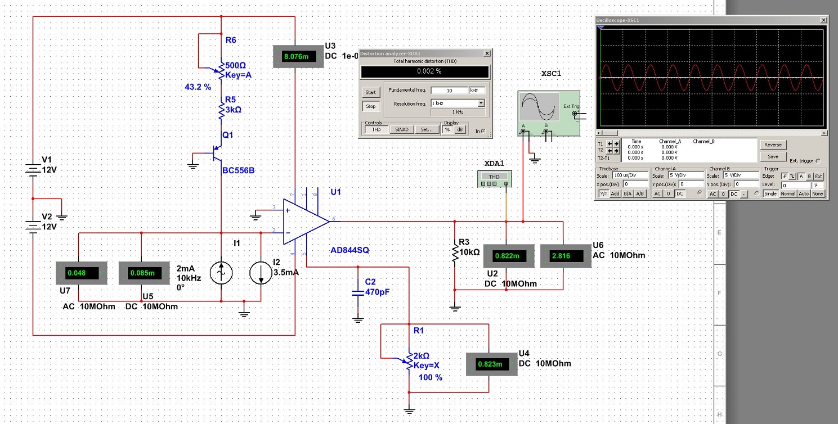This screenshot has width=838, height=424.
Task: Close the Distortion analyzer-XDA1 window
Action: click(487, 53)
